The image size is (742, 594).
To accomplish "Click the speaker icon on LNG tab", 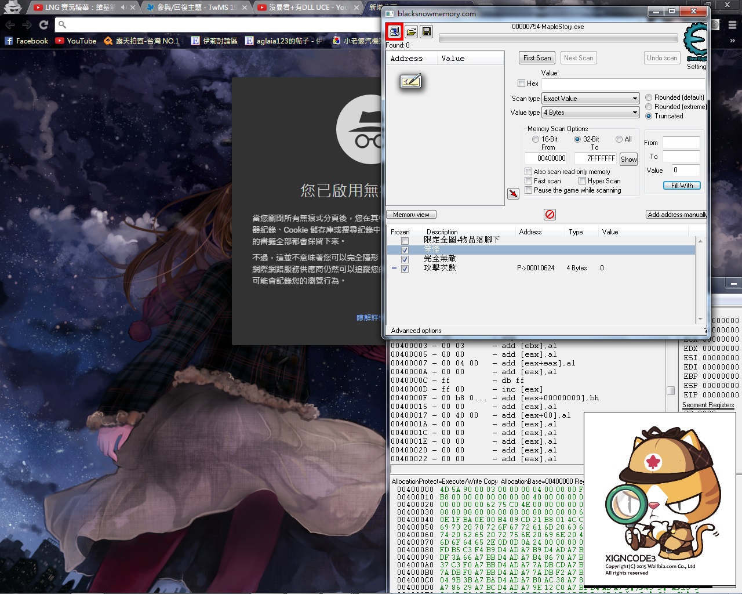I will click(x=123, y=8).
